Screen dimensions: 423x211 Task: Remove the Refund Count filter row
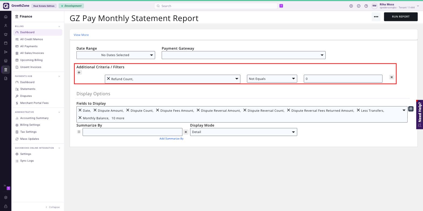[391, 77]
